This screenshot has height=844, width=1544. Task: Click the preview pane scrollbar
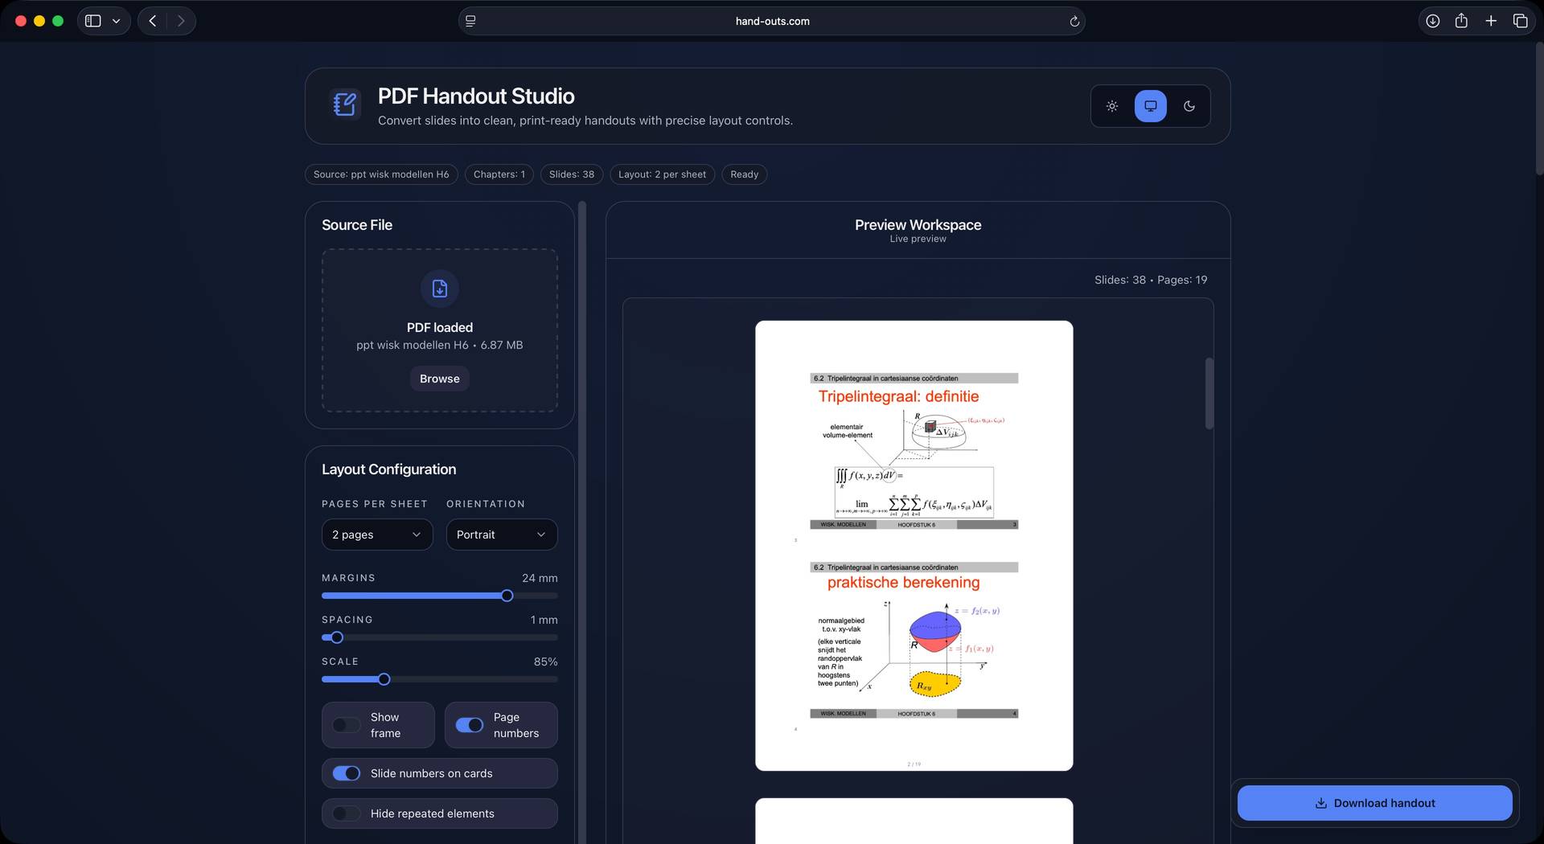pos(1209,393)
